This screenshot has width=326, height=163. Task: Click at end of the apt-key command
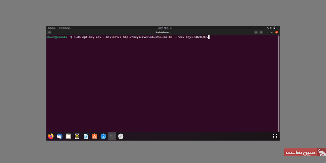coord(208,37)
